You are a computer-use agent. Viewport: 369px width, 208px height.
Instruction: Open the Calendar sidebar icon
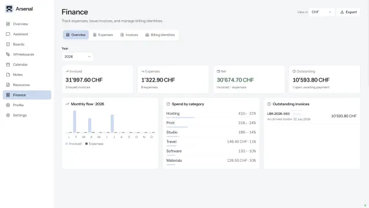coord(8,64)
